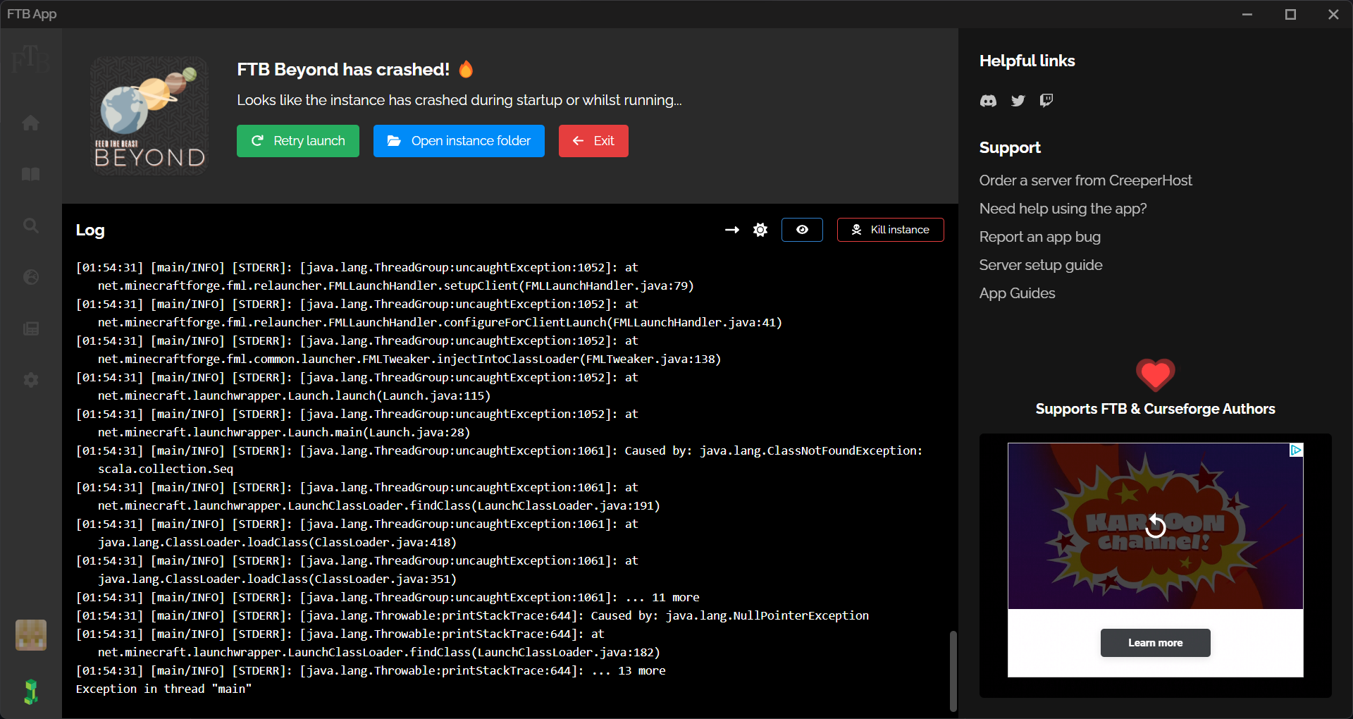Screen dimensions: 1353x719
Task: Open the Library book icon in sidebar
Action: coord(30,174)
